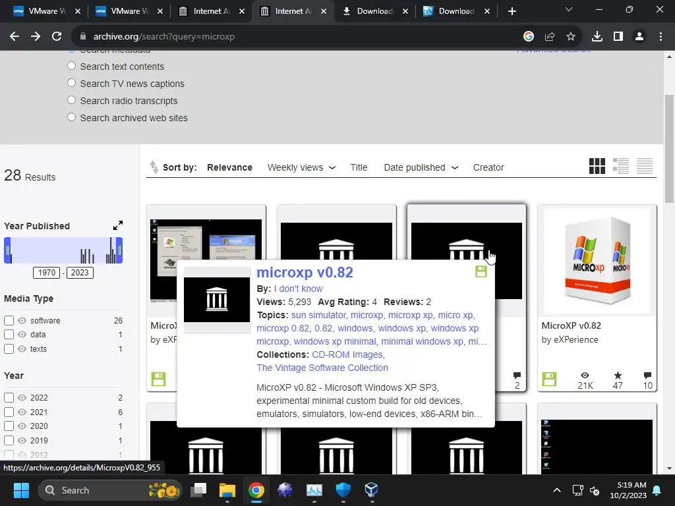
Task: Open CD-ROM Images collection link
Action: coord(348,354)
